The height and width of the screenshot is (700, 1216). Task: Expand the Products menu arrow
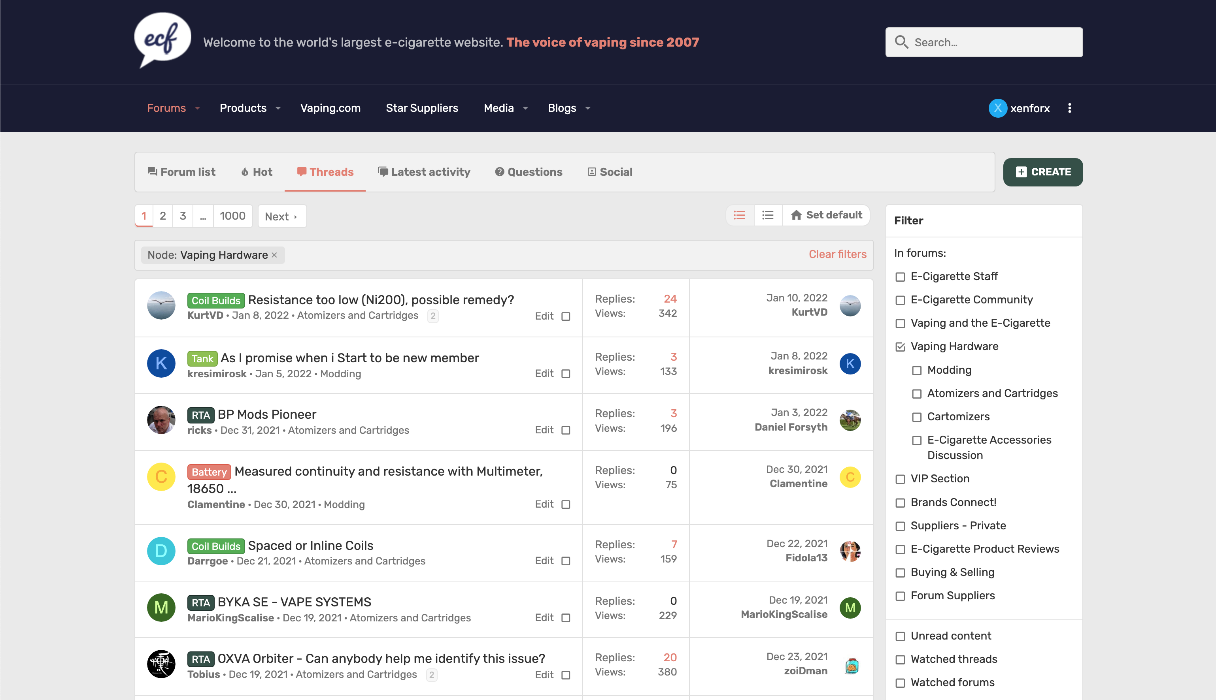click(278, 109)
